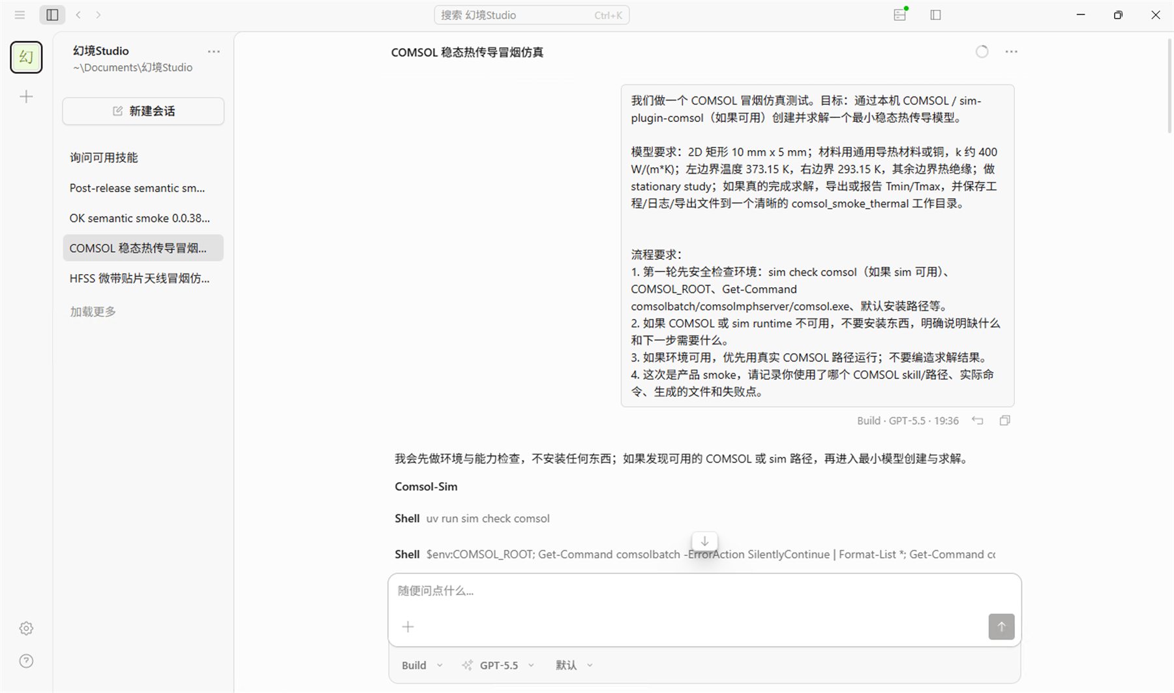Open the hamburger menu icon

pyautogui.click(x=20, y=14)
